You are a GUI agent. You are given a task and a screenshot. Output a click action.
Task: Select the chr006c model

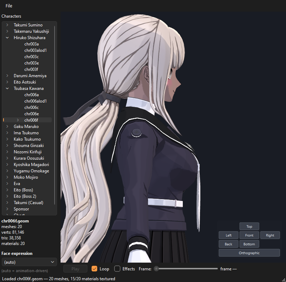(32, 107)
